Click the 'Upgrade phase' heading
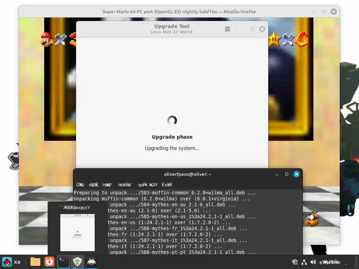359x269 pixels. coord(172,137)
